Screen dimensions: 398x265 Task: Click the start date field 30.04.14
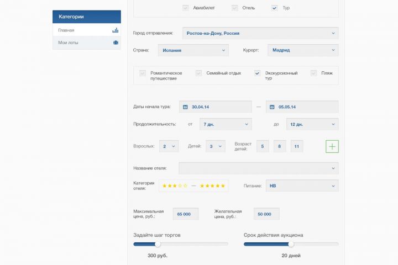coord(216,107)
